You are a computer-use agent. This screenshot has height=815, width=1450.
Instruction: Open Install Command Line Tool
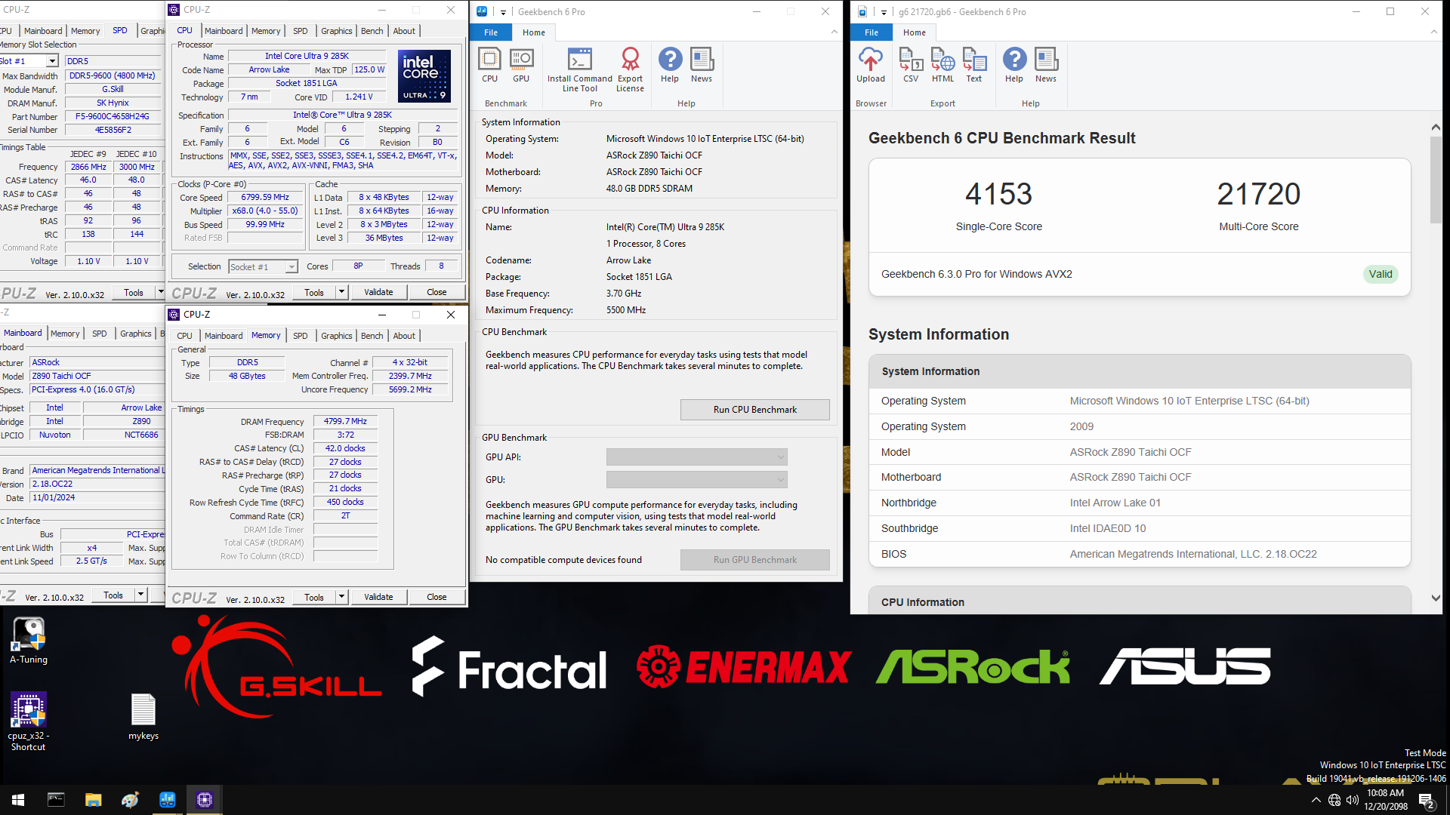[579, 69]
